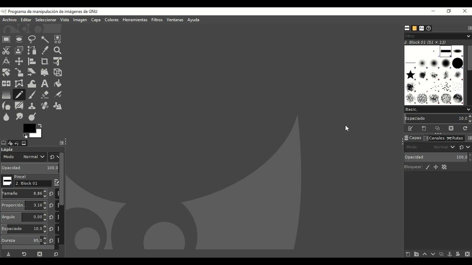Reset Tamaño to brush default size
This screenshot has width=472, height=265.
point(51,194)
